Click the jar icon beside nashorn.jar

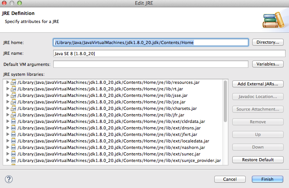[x=14, y=147]
